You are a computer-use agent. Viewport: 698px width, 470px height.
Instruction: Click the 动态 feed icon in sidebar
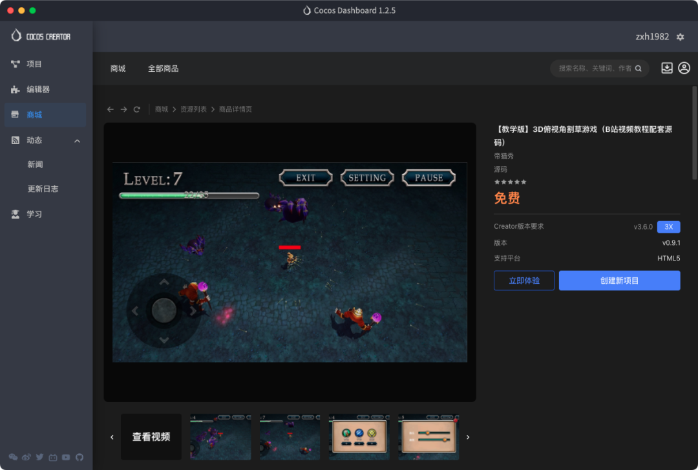(15, 140)
